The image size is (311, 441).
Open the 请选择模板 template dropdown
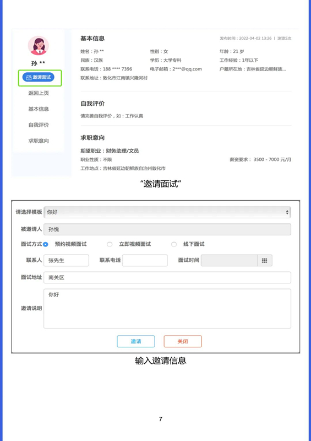coord(167,212)
